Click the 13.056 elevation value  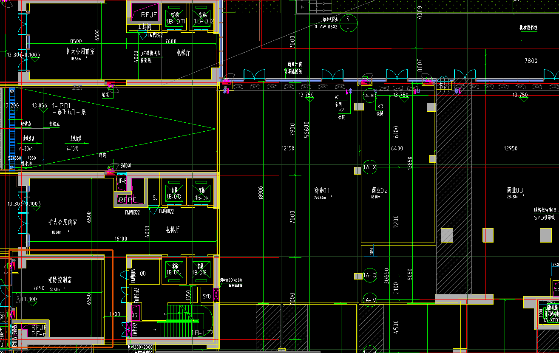(40, 105)
